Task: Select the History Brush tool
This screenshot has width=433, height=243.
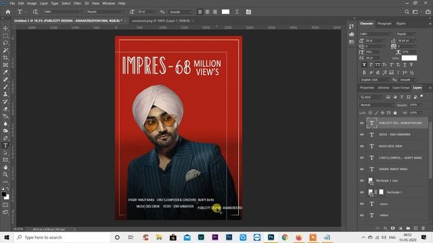Action: (x=5, y=101)
